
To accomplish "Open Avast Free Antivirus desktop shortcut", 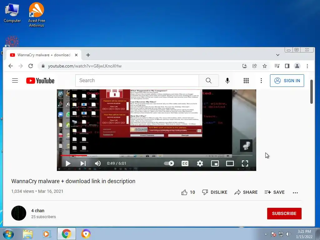I will pyautogui.click(x=37, y=15).
